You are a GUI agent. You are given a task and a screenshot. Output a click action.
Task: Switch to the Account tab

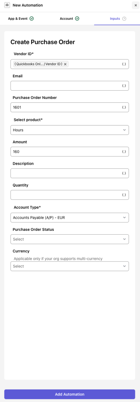point(69,19)
